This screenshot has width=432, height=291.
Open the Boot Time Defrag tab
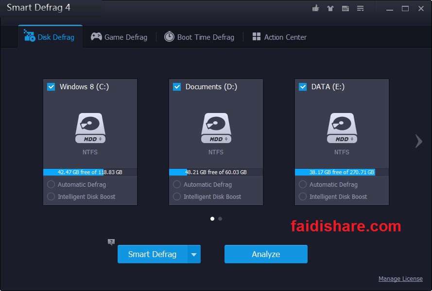pos(199,37)
